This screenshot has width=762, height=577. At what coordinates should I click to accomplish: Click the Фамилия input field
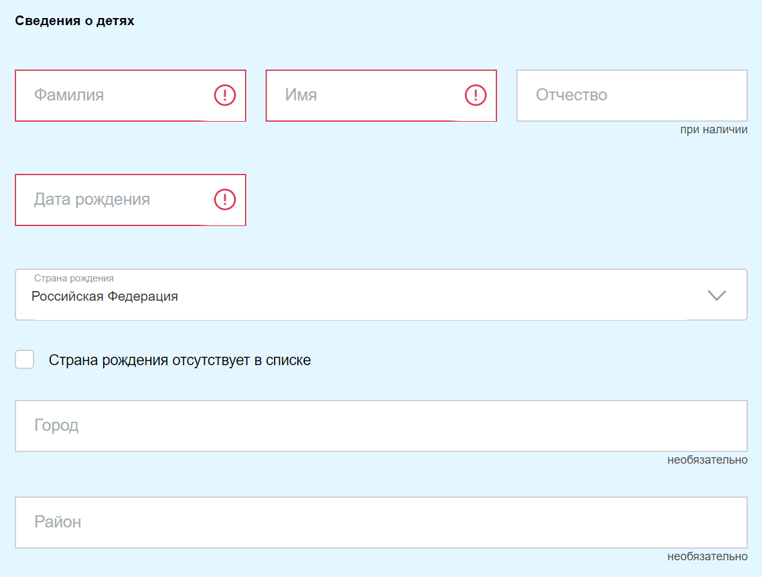[x=130, y=95]
